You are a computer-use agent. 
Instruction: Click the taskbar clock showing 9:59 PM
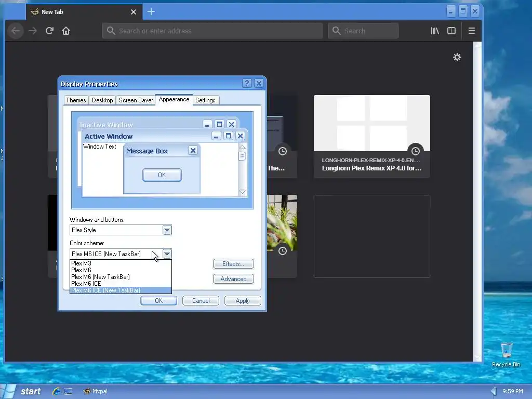pyautogui.click(x=513, y=391)
